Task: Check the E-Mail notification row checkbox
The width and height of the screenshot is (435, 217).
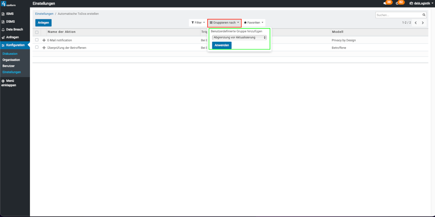Action: click(x=37, y=40)
